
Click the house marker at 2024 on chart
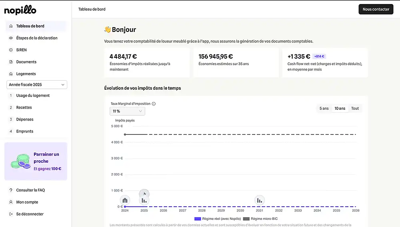click(125, 200)
